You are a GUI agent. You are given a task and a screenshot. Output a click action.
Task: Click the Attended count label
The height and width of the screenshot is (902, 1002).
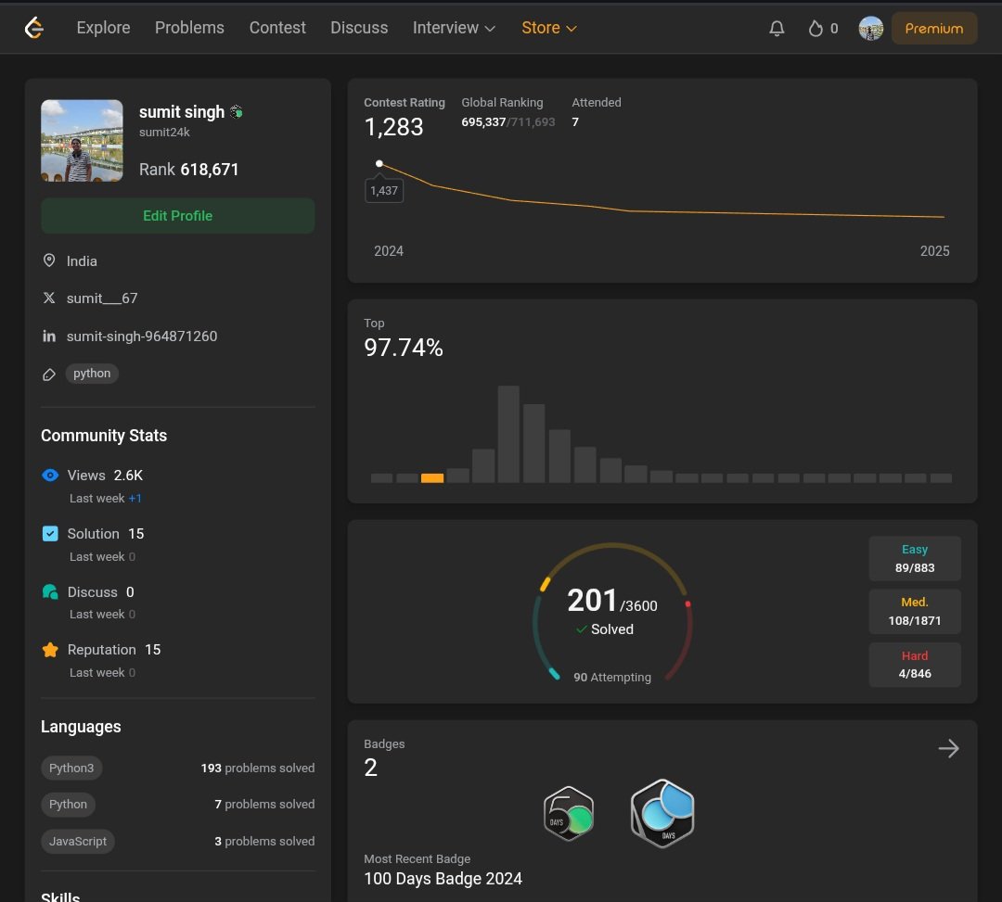point(597,102)
